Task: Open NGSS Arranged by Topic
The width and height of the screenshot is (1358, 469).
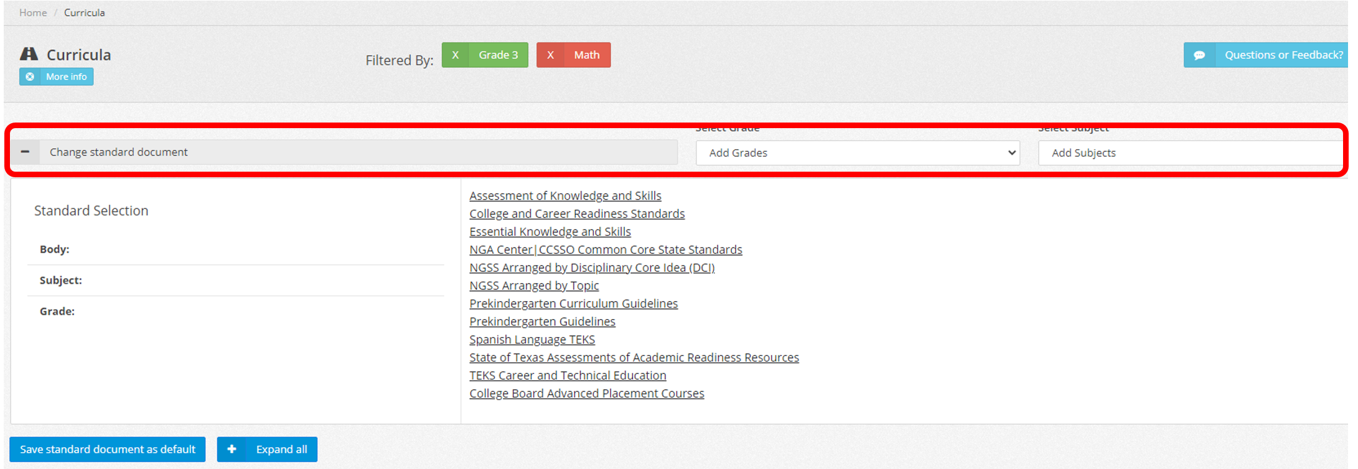Action: click(x=534, y=286)
